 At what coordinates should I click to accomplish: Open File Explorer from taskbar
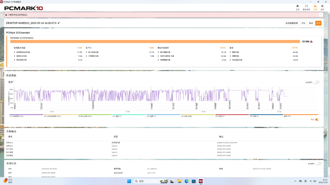tap(179, 181)
